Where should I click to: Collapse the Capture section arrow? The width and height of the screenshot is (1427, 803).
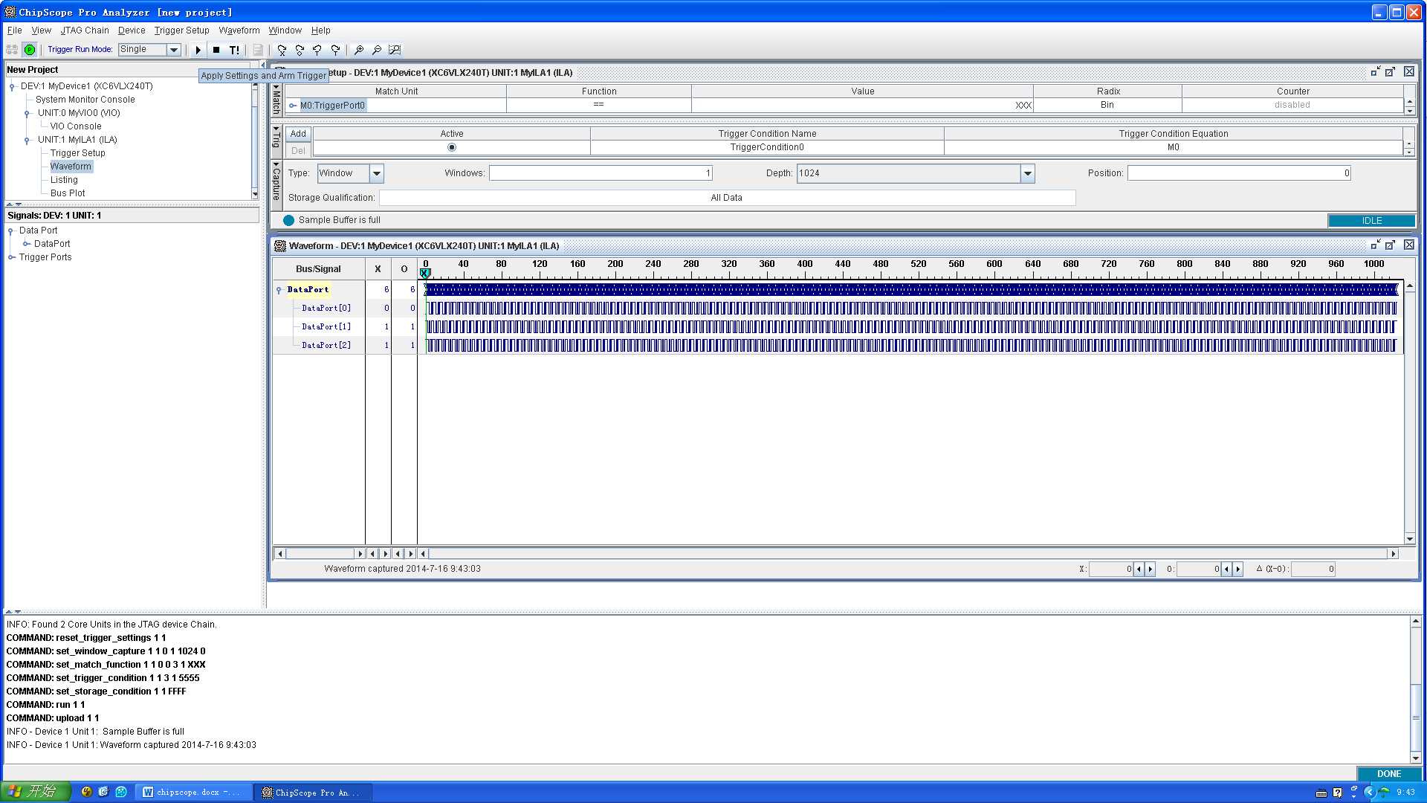[276, 164]
